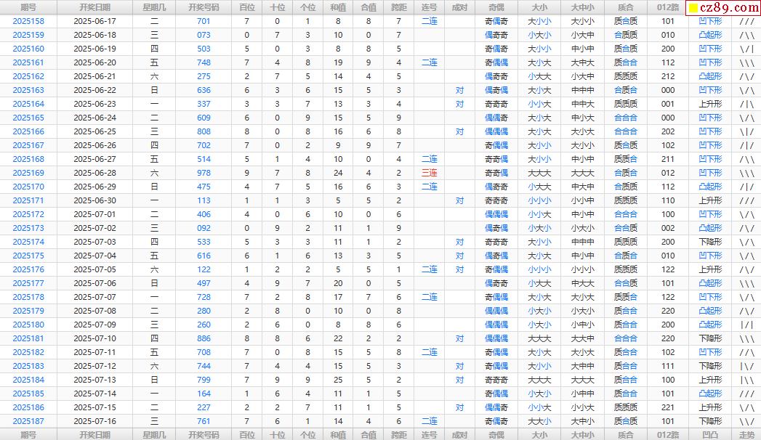Click 二连 in row 2025187

[x=429, y=422]
